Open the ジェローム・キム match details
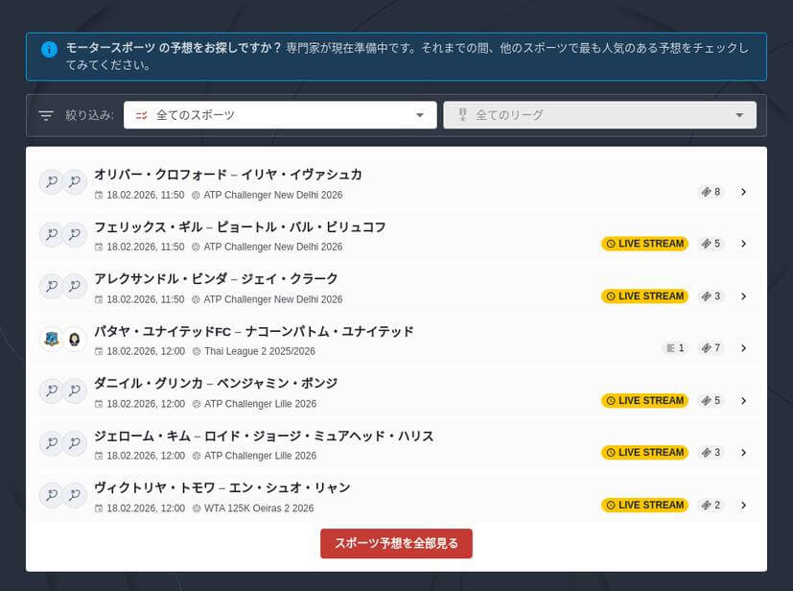The height and width of the screenshot is (591, 793). click(x=743, y=452)
